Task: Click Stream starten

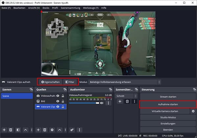Action: click(168, 97)
